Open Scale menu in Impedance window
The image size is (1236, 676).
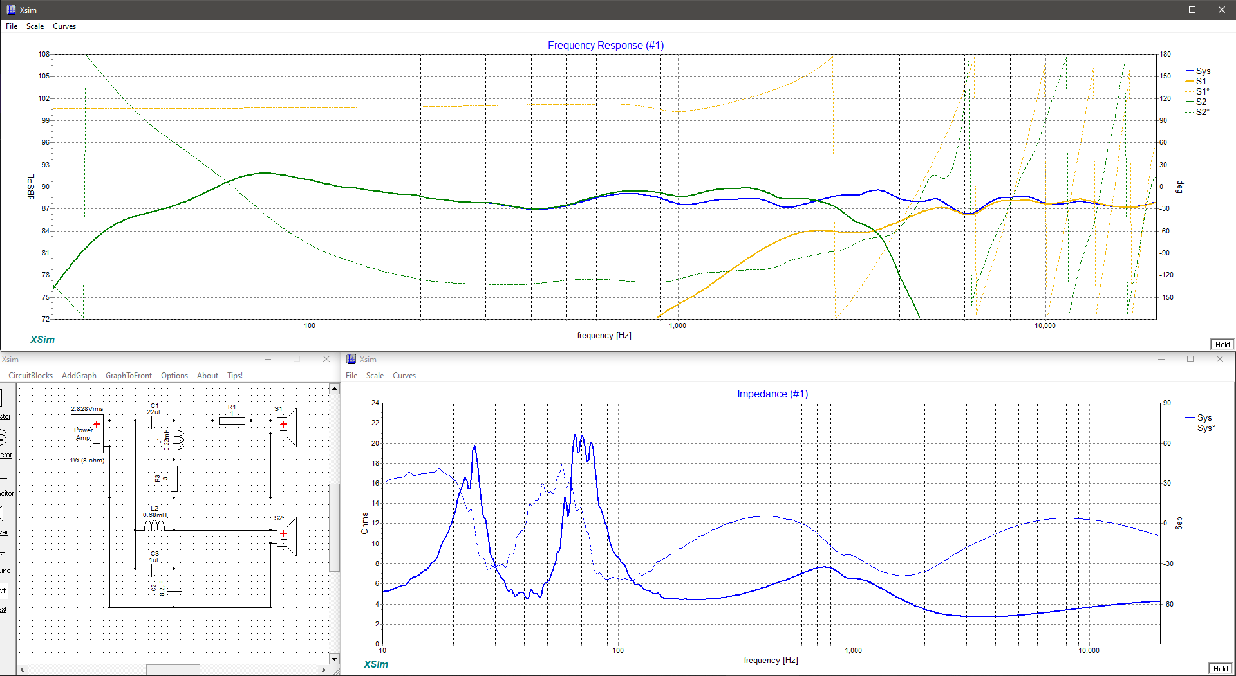tap(375, 376)
